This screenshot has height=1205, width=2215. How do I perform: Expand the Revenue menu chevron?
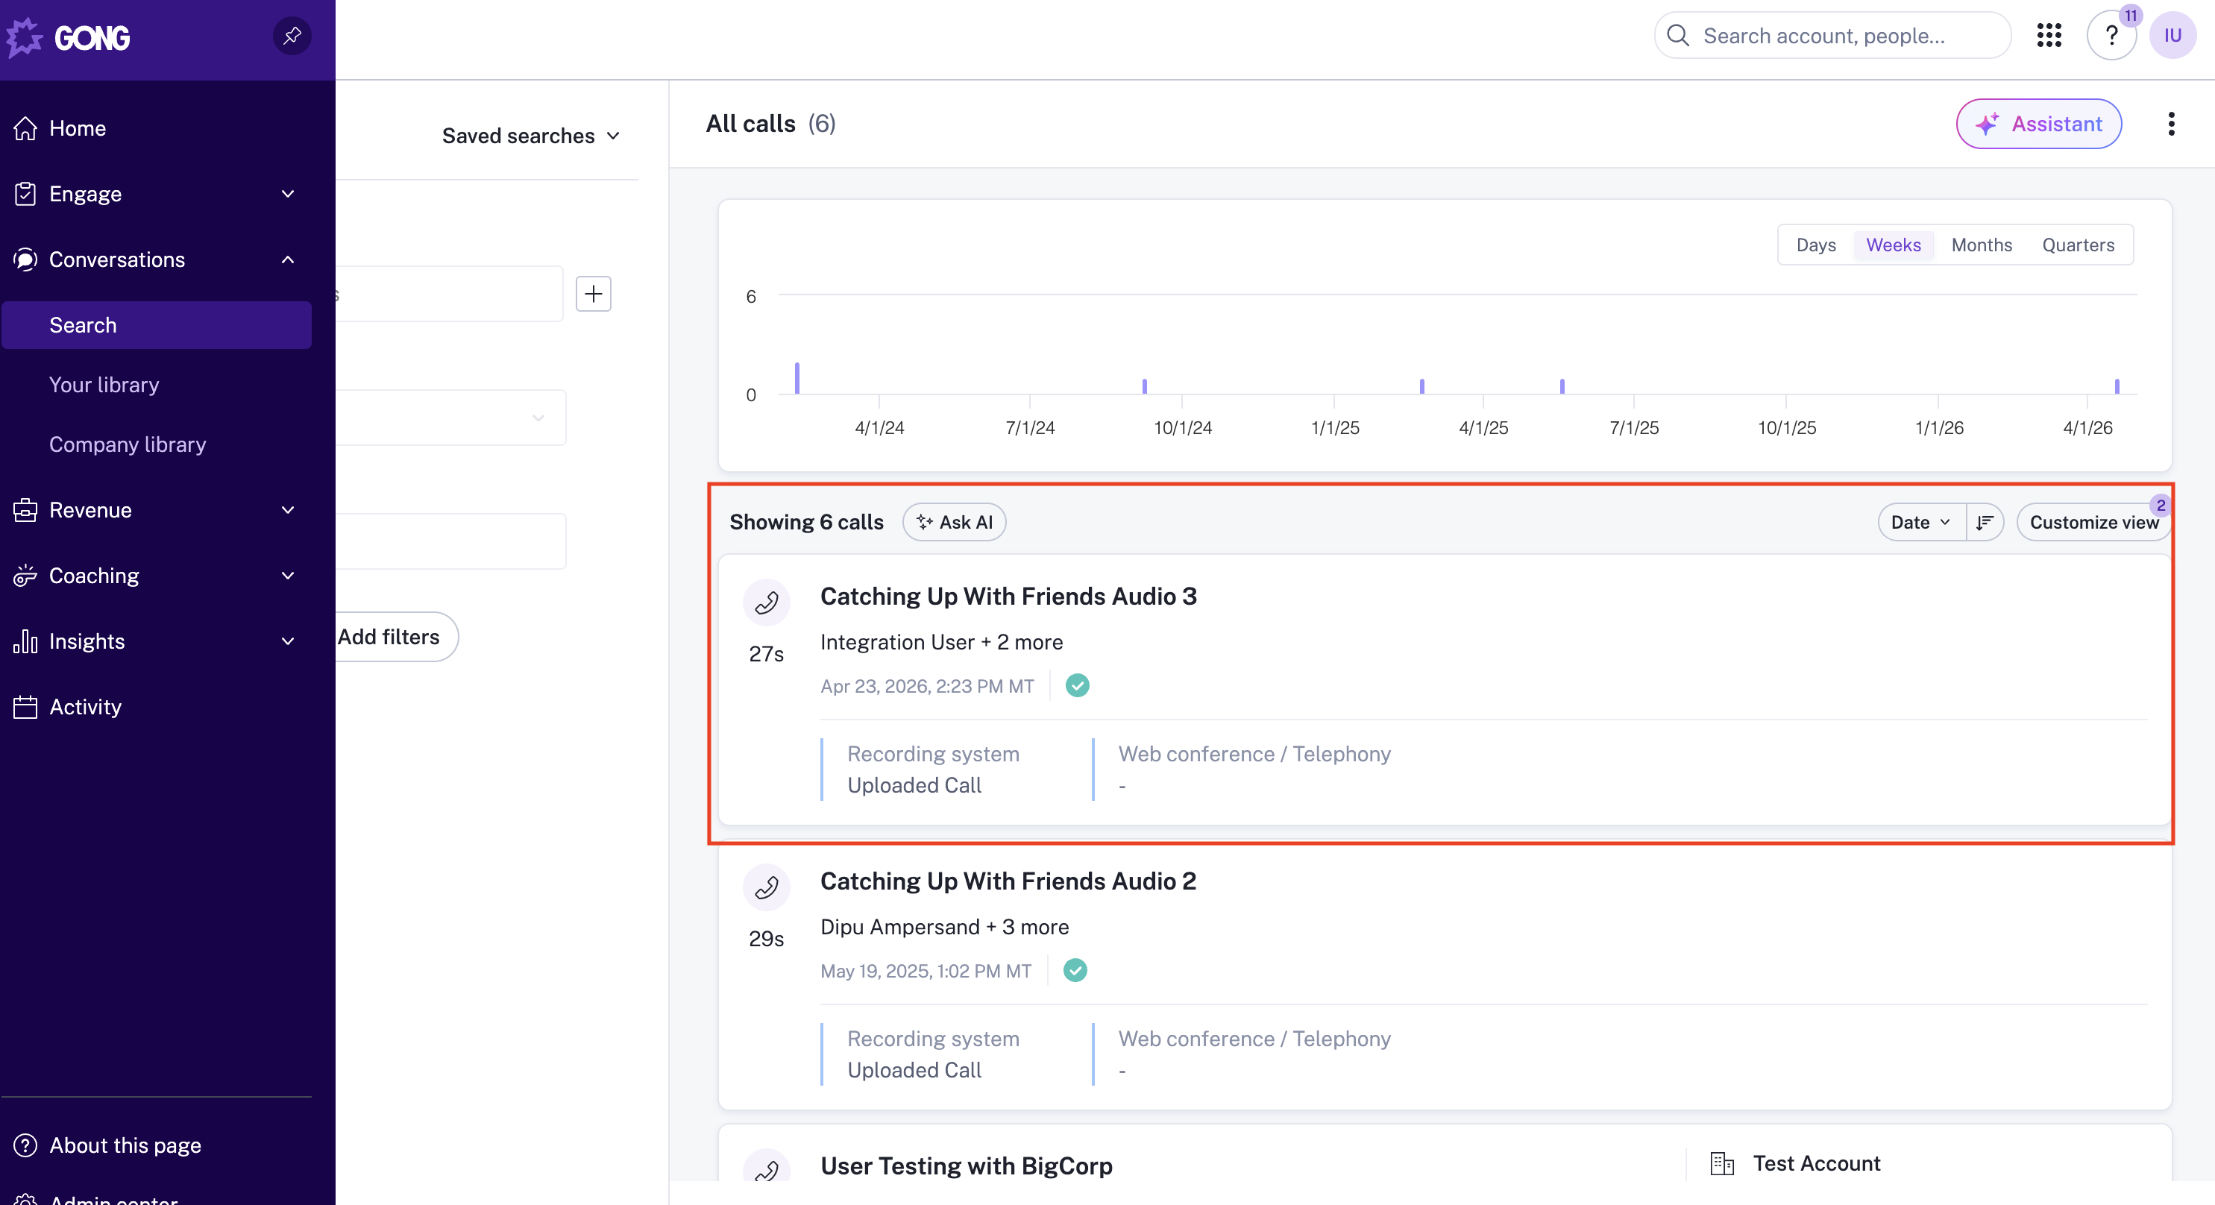click(288, 510)
